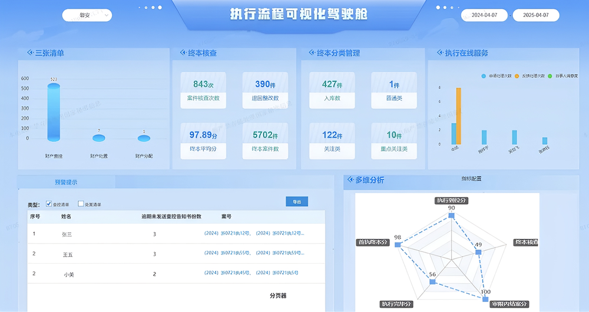Click the radar point labeled 49

[x=478, y=253]
